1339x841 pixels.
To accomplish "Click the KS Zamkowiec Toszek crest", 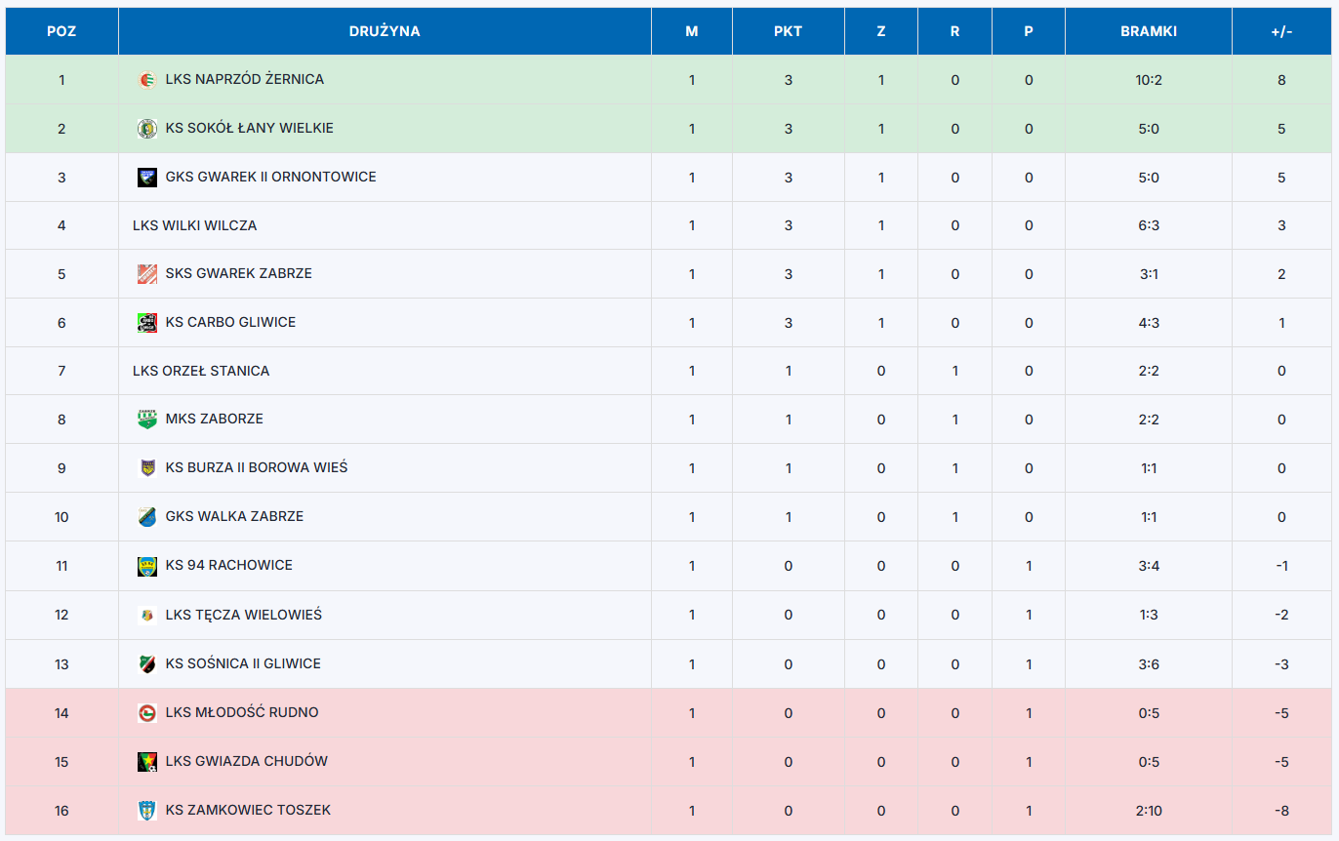I will coord(147,810).
